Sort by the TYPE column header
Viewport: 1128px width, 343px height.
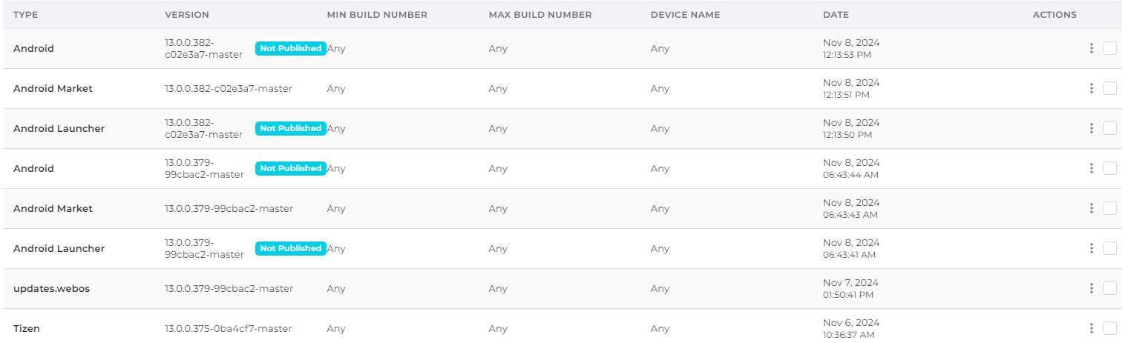click(25, 15)
